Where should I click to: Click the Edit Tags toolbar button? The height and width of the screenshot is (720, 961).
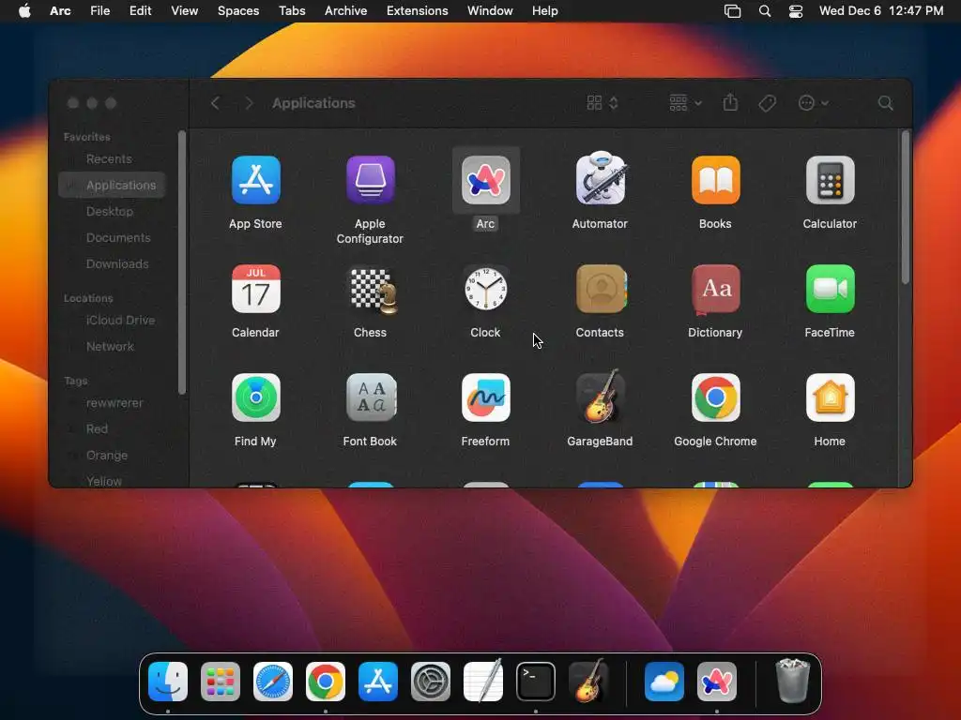point(767,103)
